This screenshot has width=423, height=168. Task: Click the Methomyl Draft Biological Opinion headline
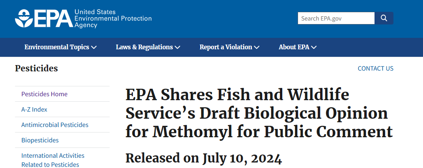pyautogui.click(x=259, y=114)
